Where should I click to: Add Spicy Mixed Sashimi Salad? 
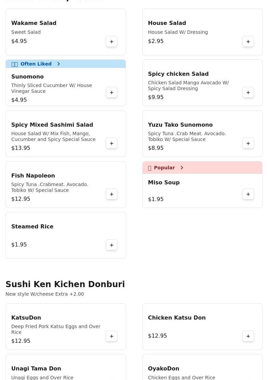click(112, 143)
